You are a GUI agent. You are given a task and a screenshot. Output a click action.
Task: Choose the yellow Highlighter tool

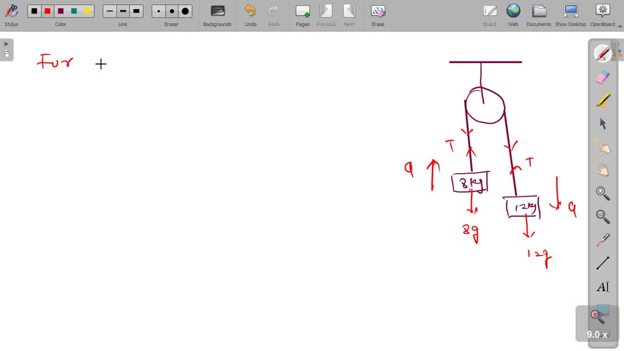click(x=603, y=100)
